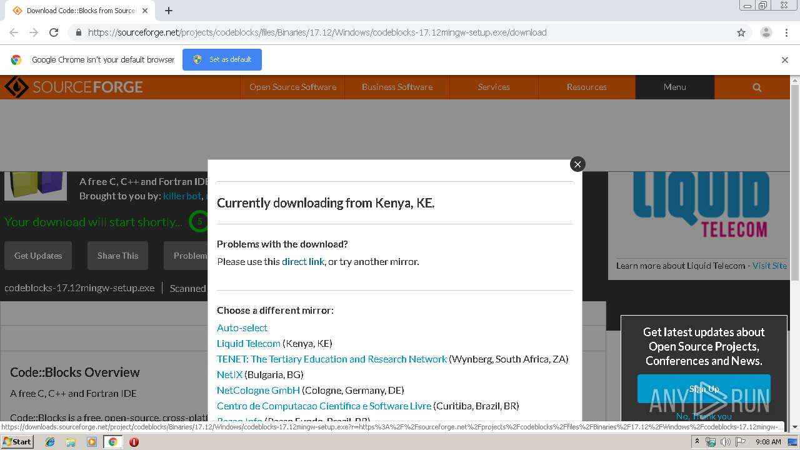The height and width of the screenshot is (450, 800).
Task: Click the Internet Explorer taskbar icon
Action: 50,442
